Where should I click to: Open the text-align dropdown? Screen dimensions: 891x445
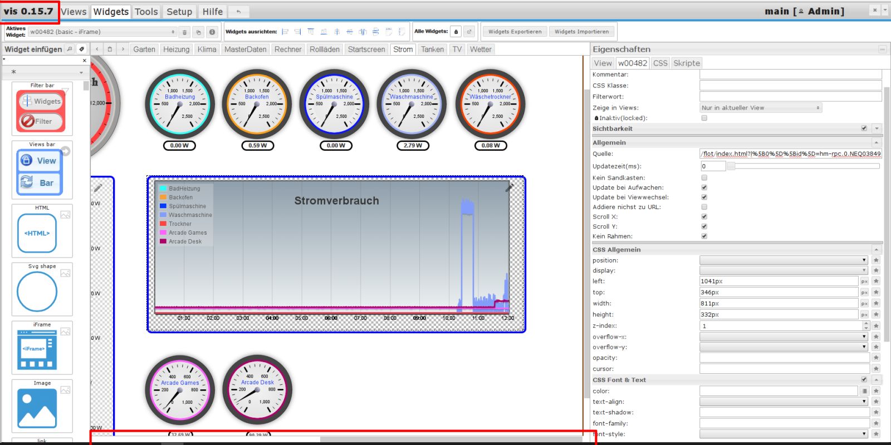[x=784, y=402]
